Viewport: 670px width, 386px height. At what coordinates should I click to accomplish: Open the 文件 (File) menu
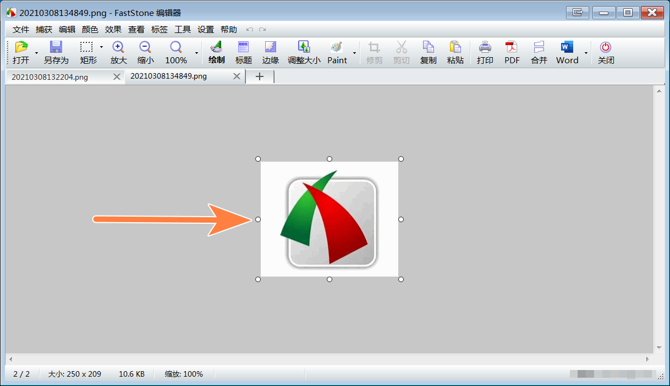21,30
